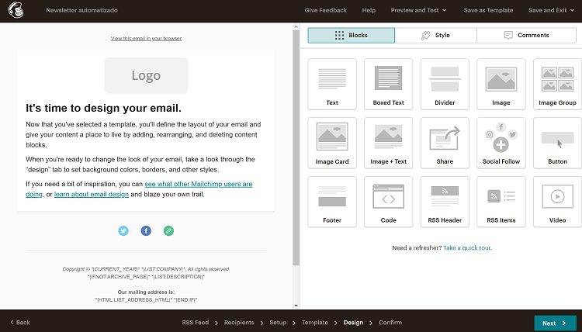The height and width of the screenshot is (332, 582).
Task: Add the Social Follow block
Action: pos(501,143)
